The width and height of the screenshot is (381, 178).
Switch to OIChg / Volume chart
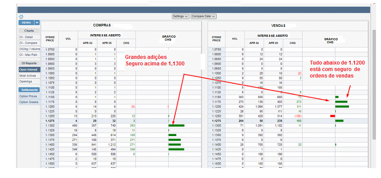coord(29,49)
